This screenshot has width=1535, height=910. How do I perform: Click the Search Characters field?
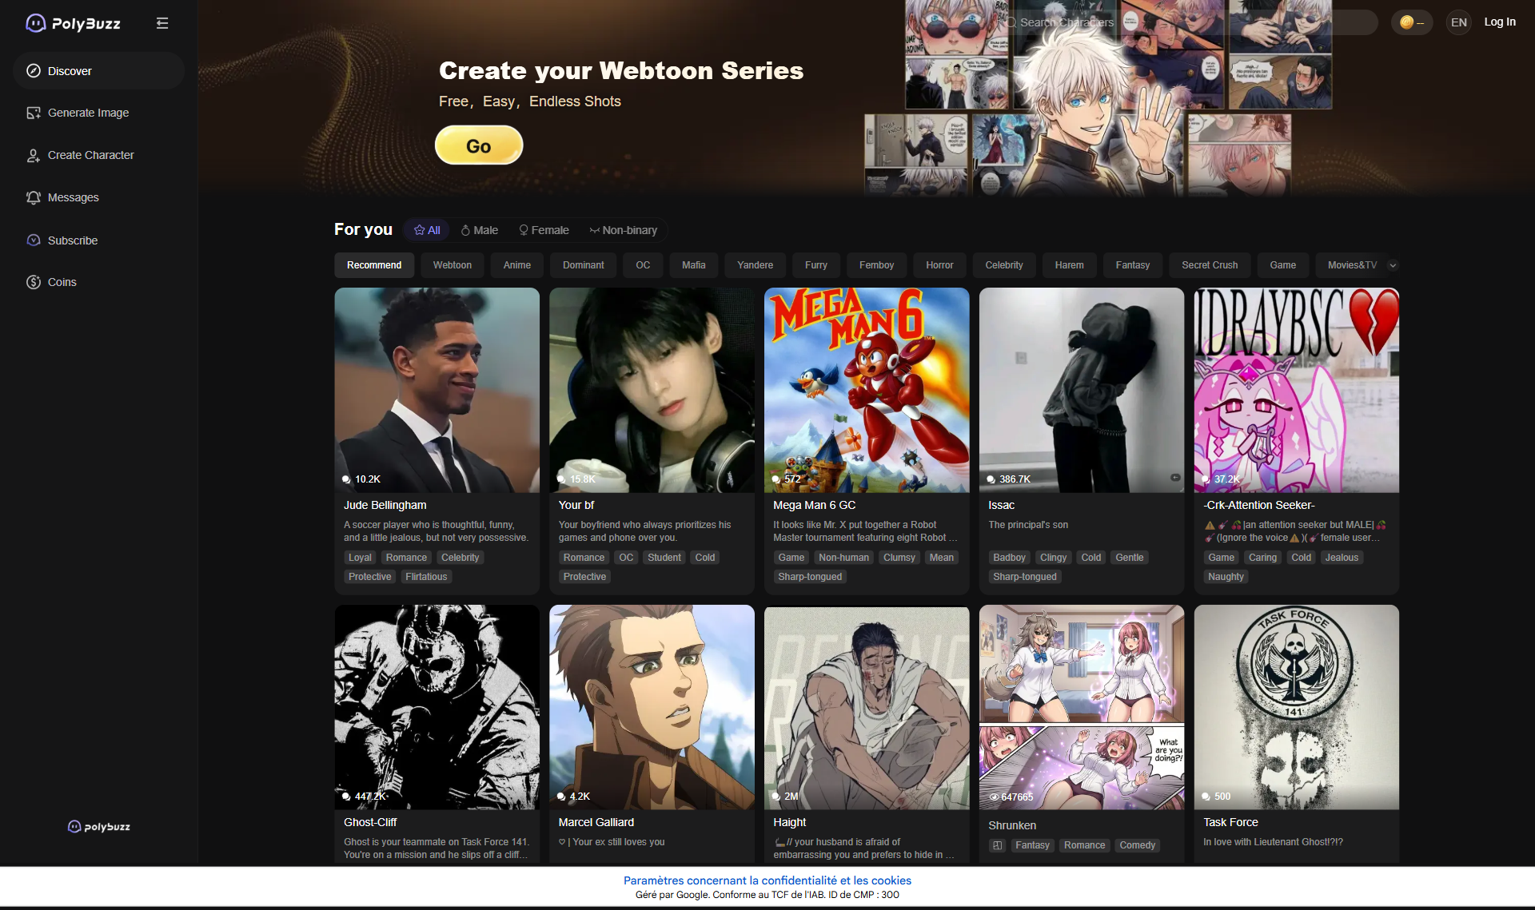tap(1188, 22)
